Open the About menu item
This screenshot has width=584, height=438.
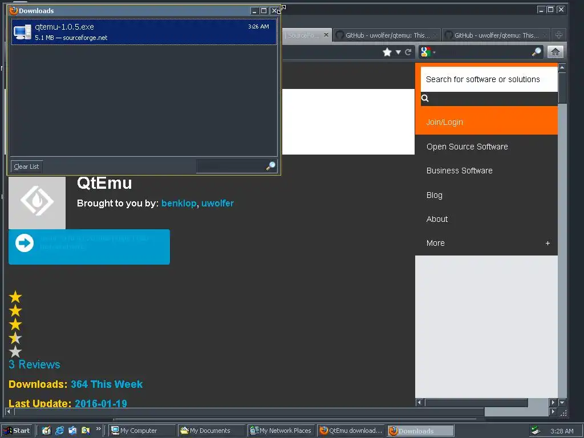pyautogui.click(x=437, y=219)
